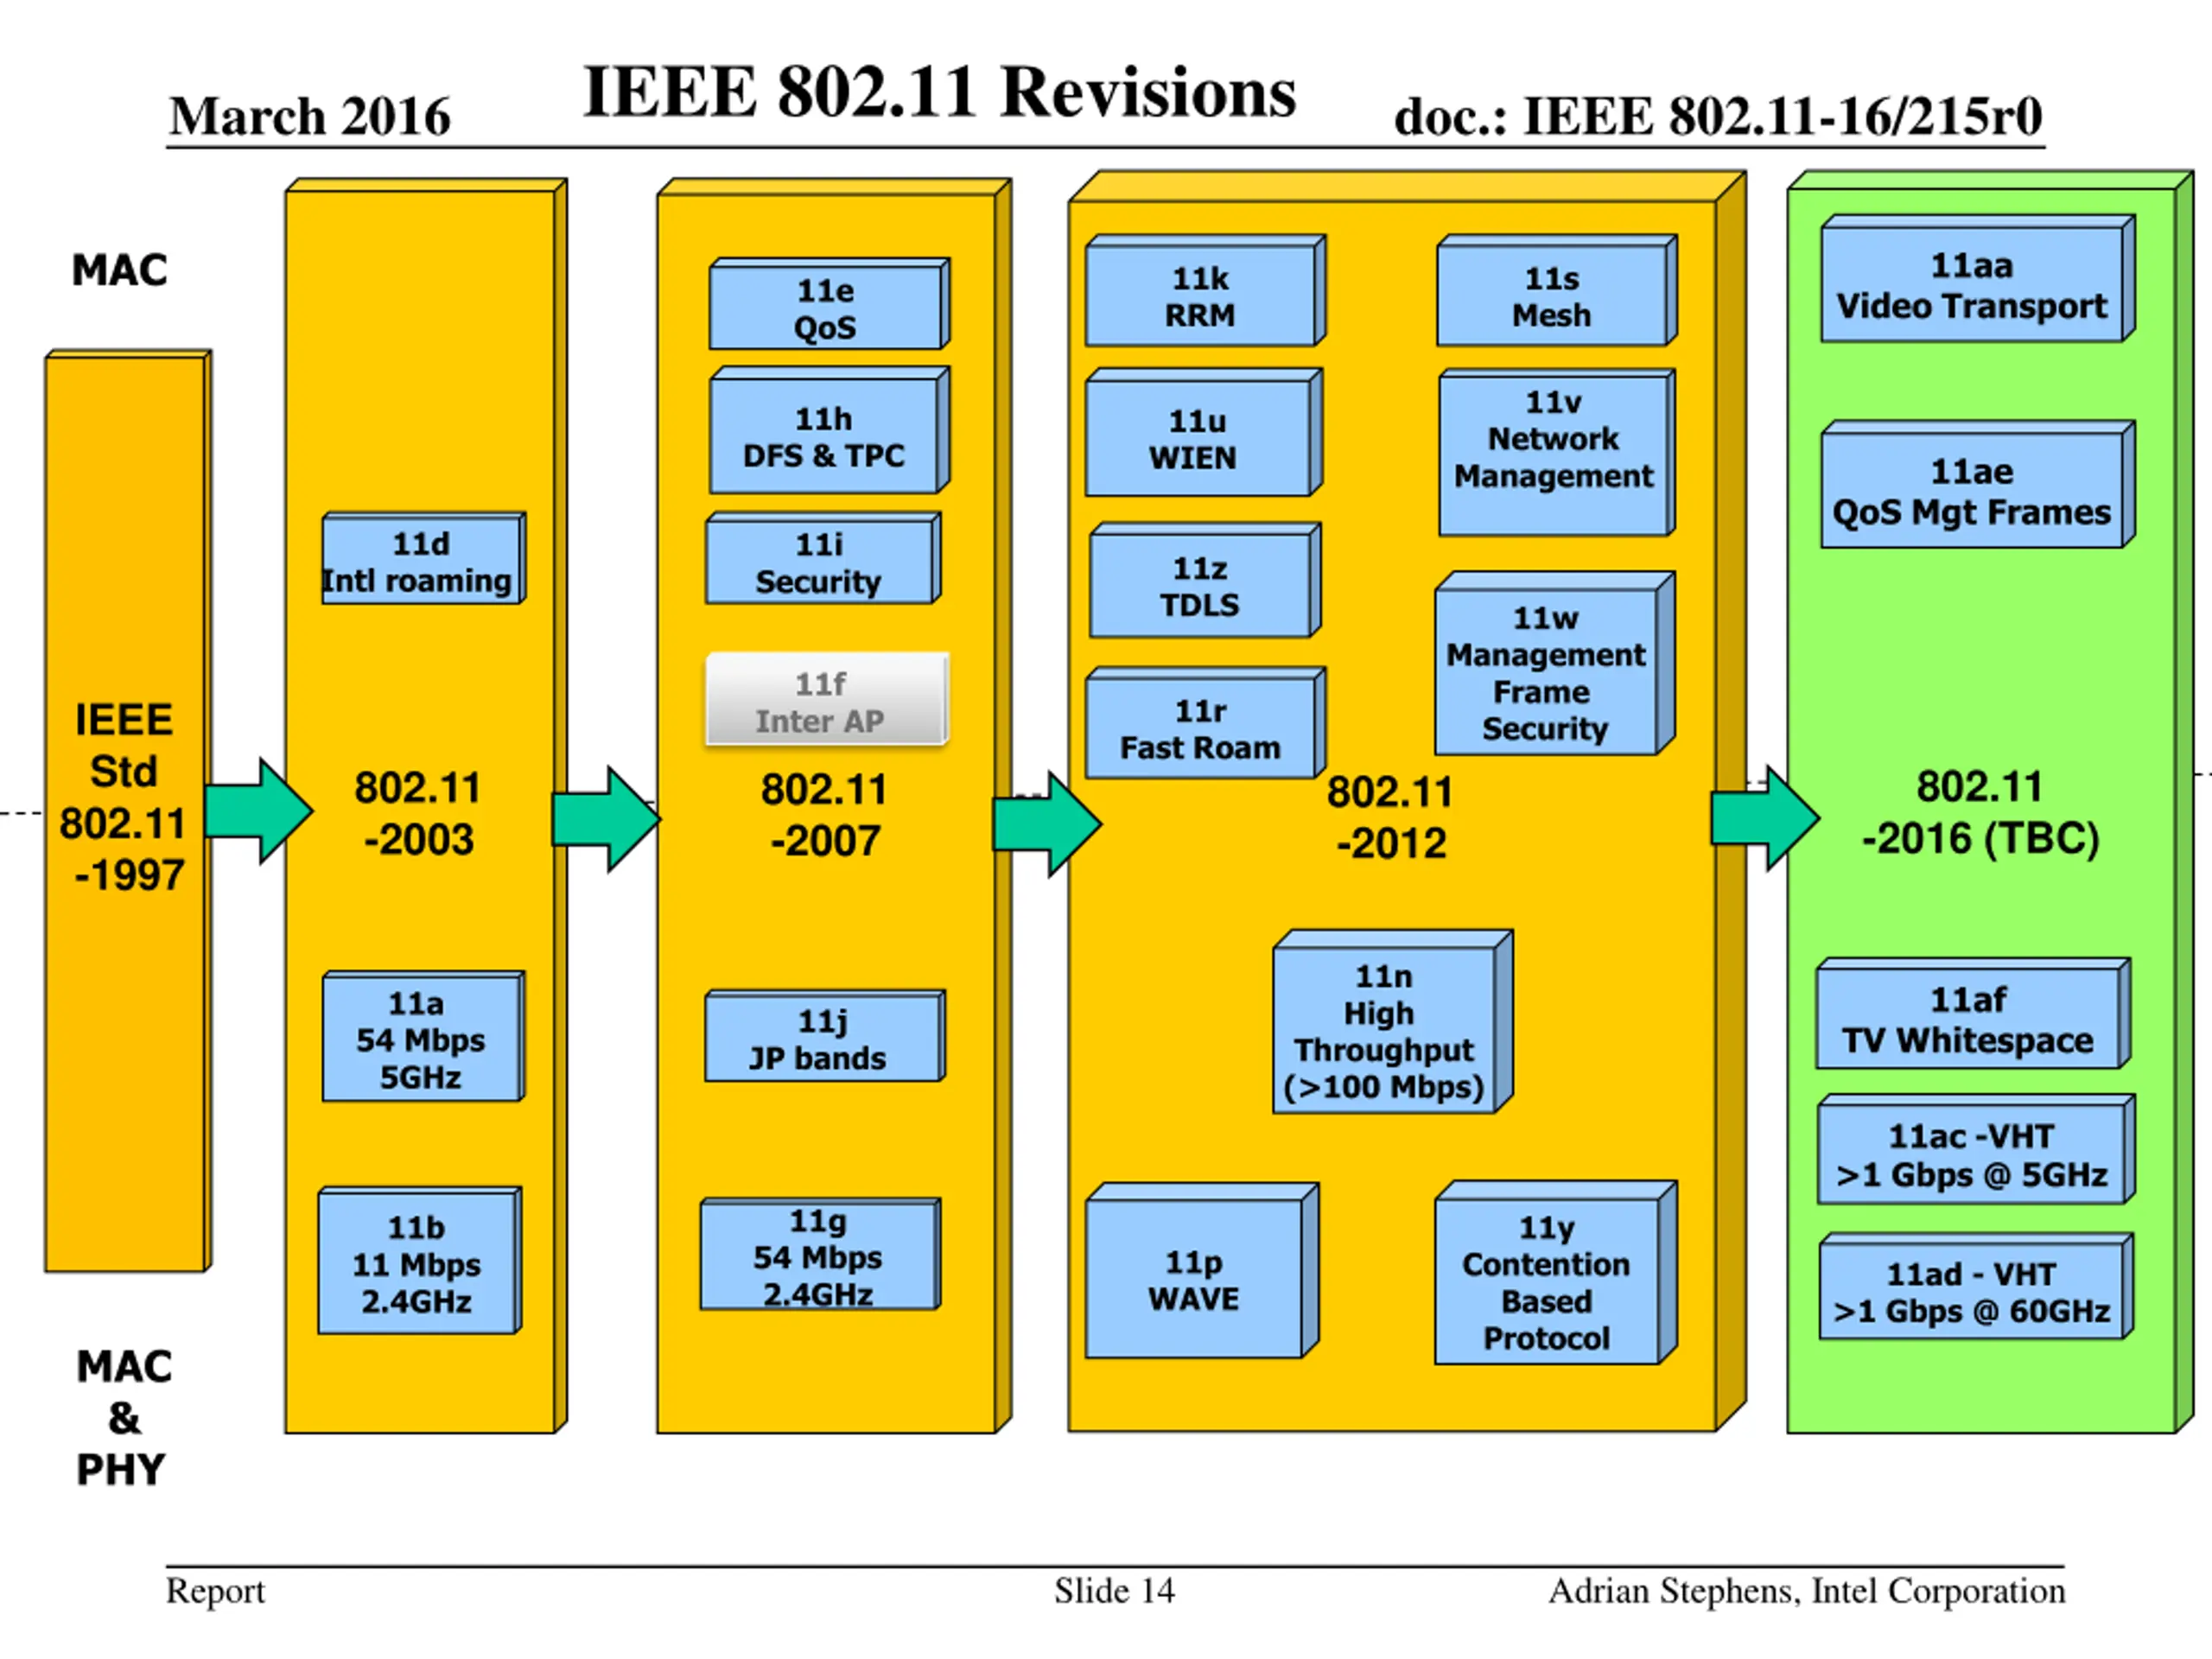The width and height of the screenshot is (2212, 1659).
Task: Select the '802.11 -2003' label
Action: click(x=418, y=813)
